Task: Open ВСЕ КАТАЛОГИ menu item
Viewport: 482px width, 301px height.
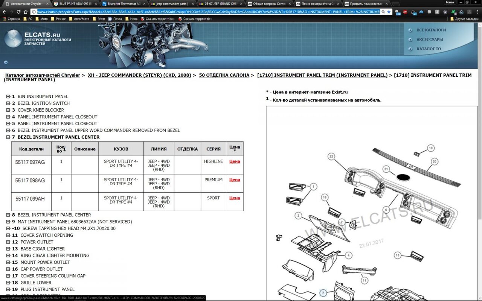Action: coord(431,30)
